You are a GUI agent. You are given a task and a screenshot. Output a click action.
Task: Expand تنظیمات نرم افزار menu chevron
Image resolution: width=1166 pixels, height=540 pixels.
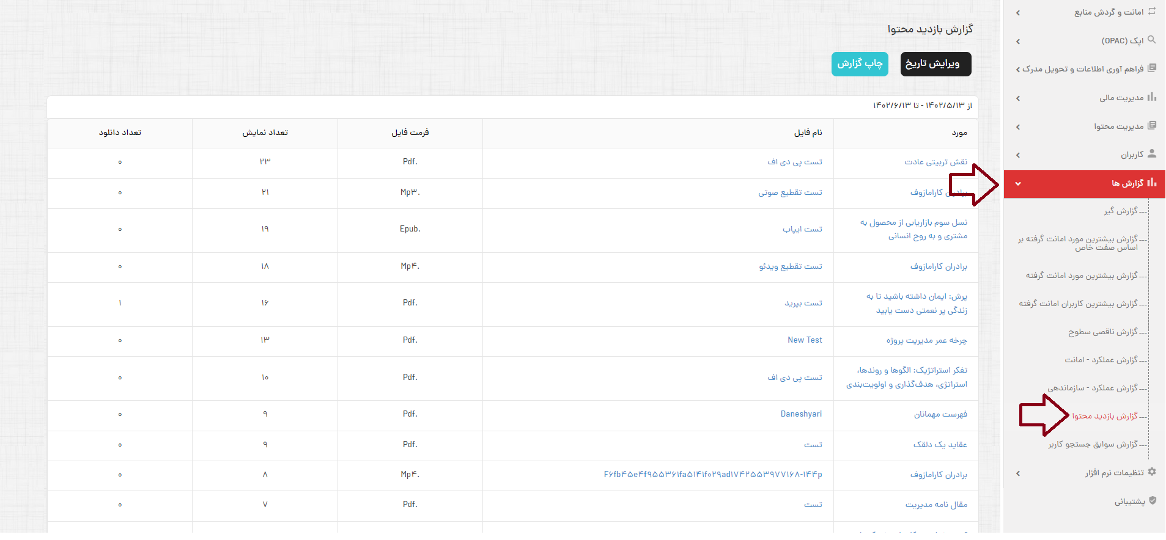(1018, 473)
